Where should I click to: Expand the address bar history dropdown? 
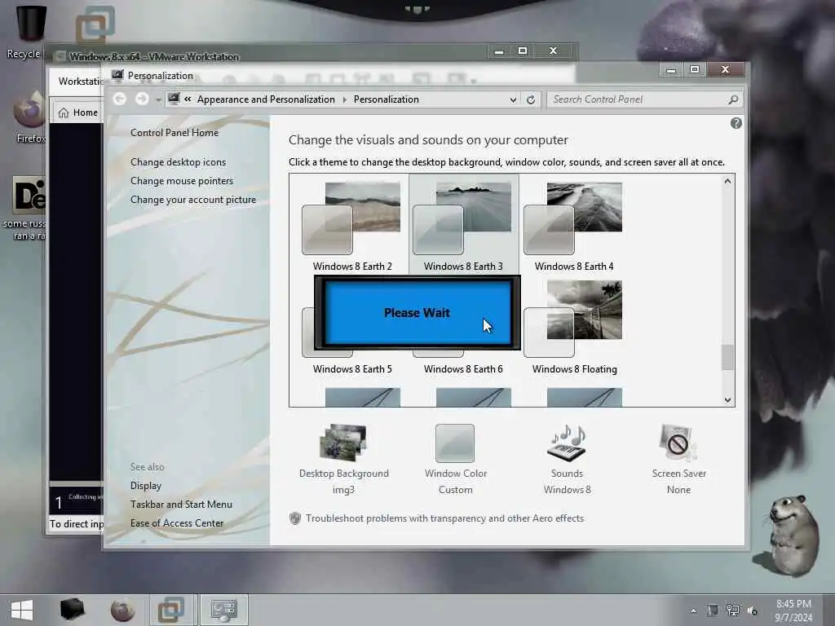pos(513,99)
